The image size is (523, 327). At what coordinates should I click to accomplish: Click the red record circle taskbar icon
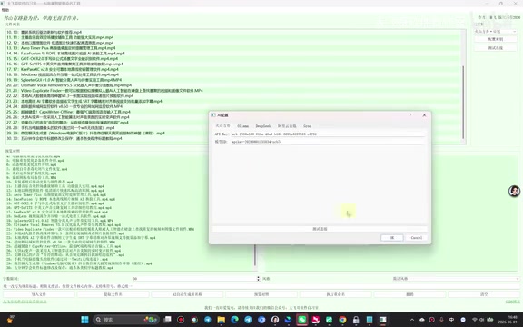tap(181, 320)
